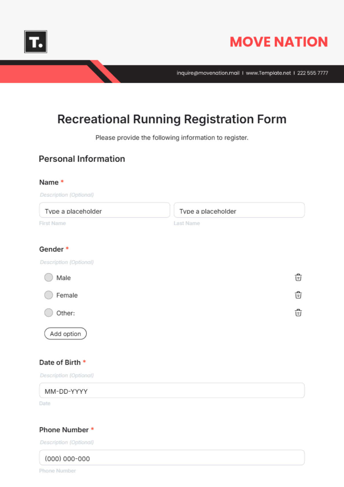
Task: Edit the Gender field description text
Action: 67,262
